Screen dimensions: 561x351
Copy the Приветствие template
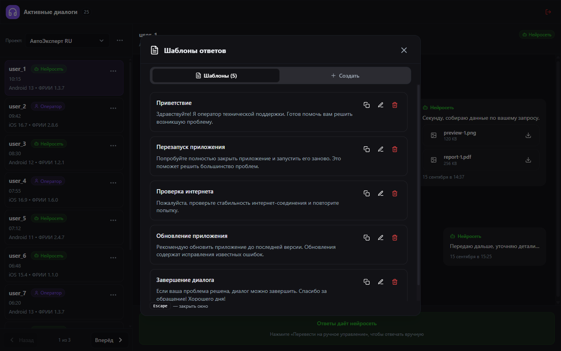[x=367, y=105]
